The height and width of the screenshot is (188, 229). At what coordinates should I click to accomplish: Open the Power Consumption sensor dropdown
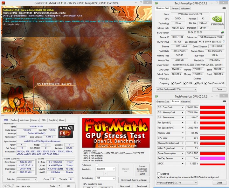tap(183, 153)
